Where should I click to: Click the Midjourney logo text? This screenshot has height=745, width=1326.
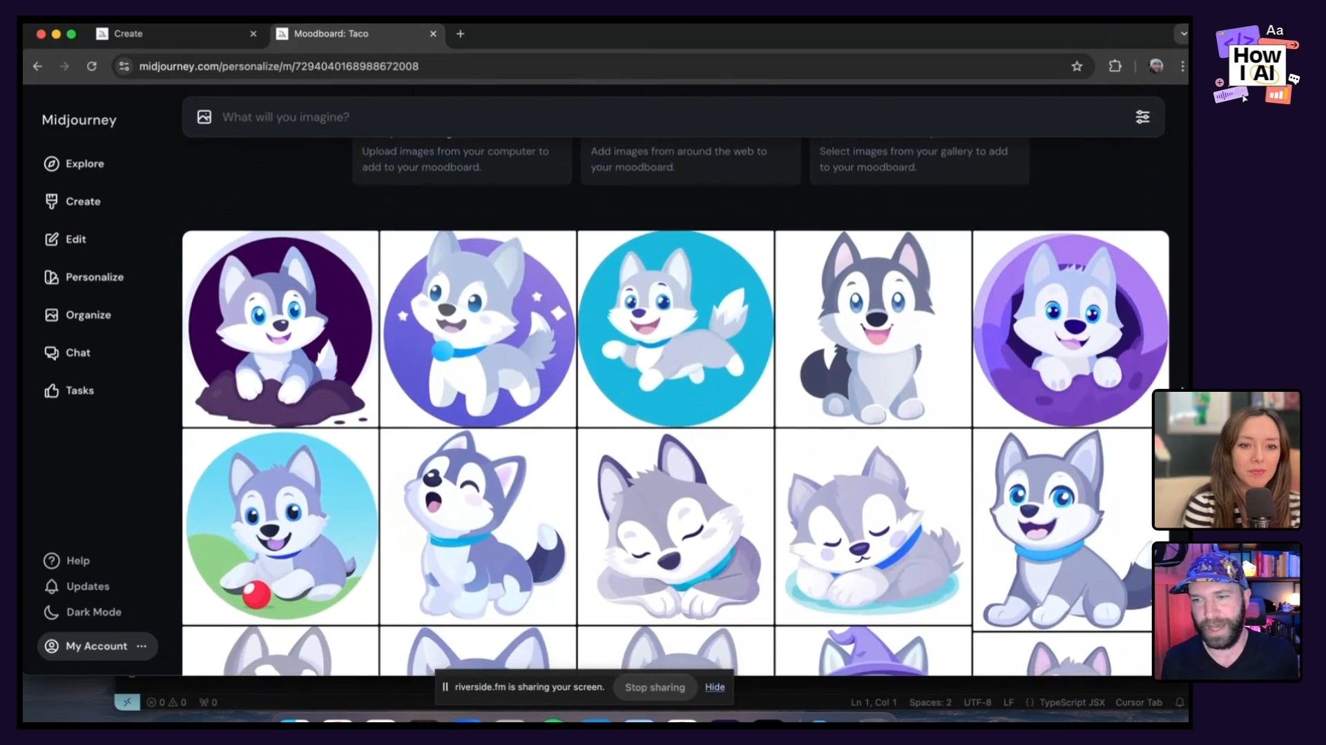(x=79, y=120)
